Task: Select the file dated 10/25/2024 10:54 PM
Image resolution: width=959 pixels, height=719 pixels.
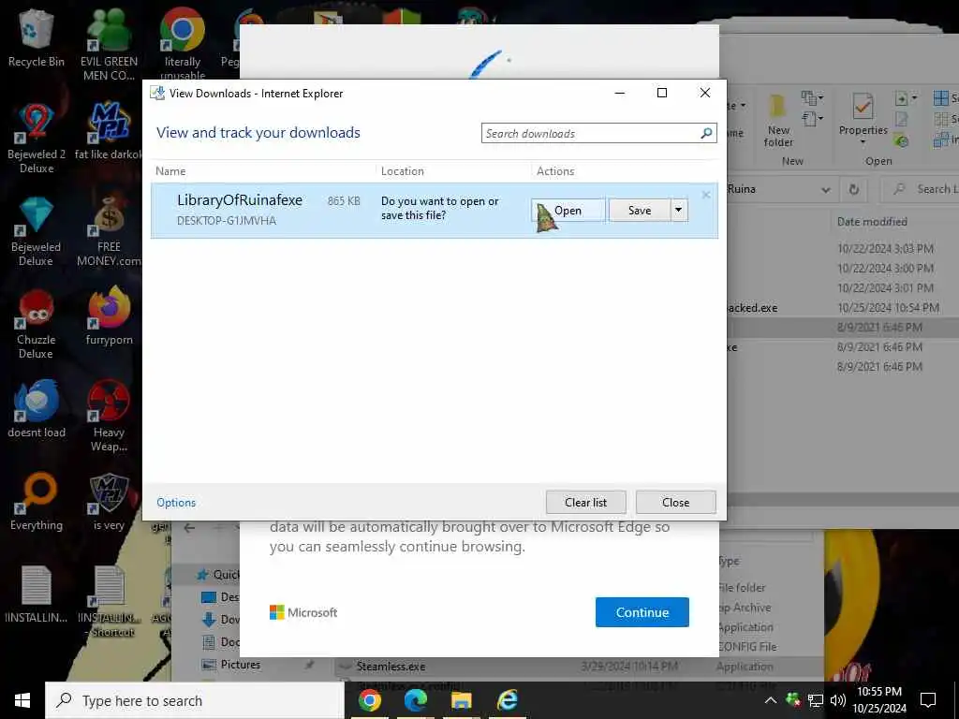Action: coord(844,307)
